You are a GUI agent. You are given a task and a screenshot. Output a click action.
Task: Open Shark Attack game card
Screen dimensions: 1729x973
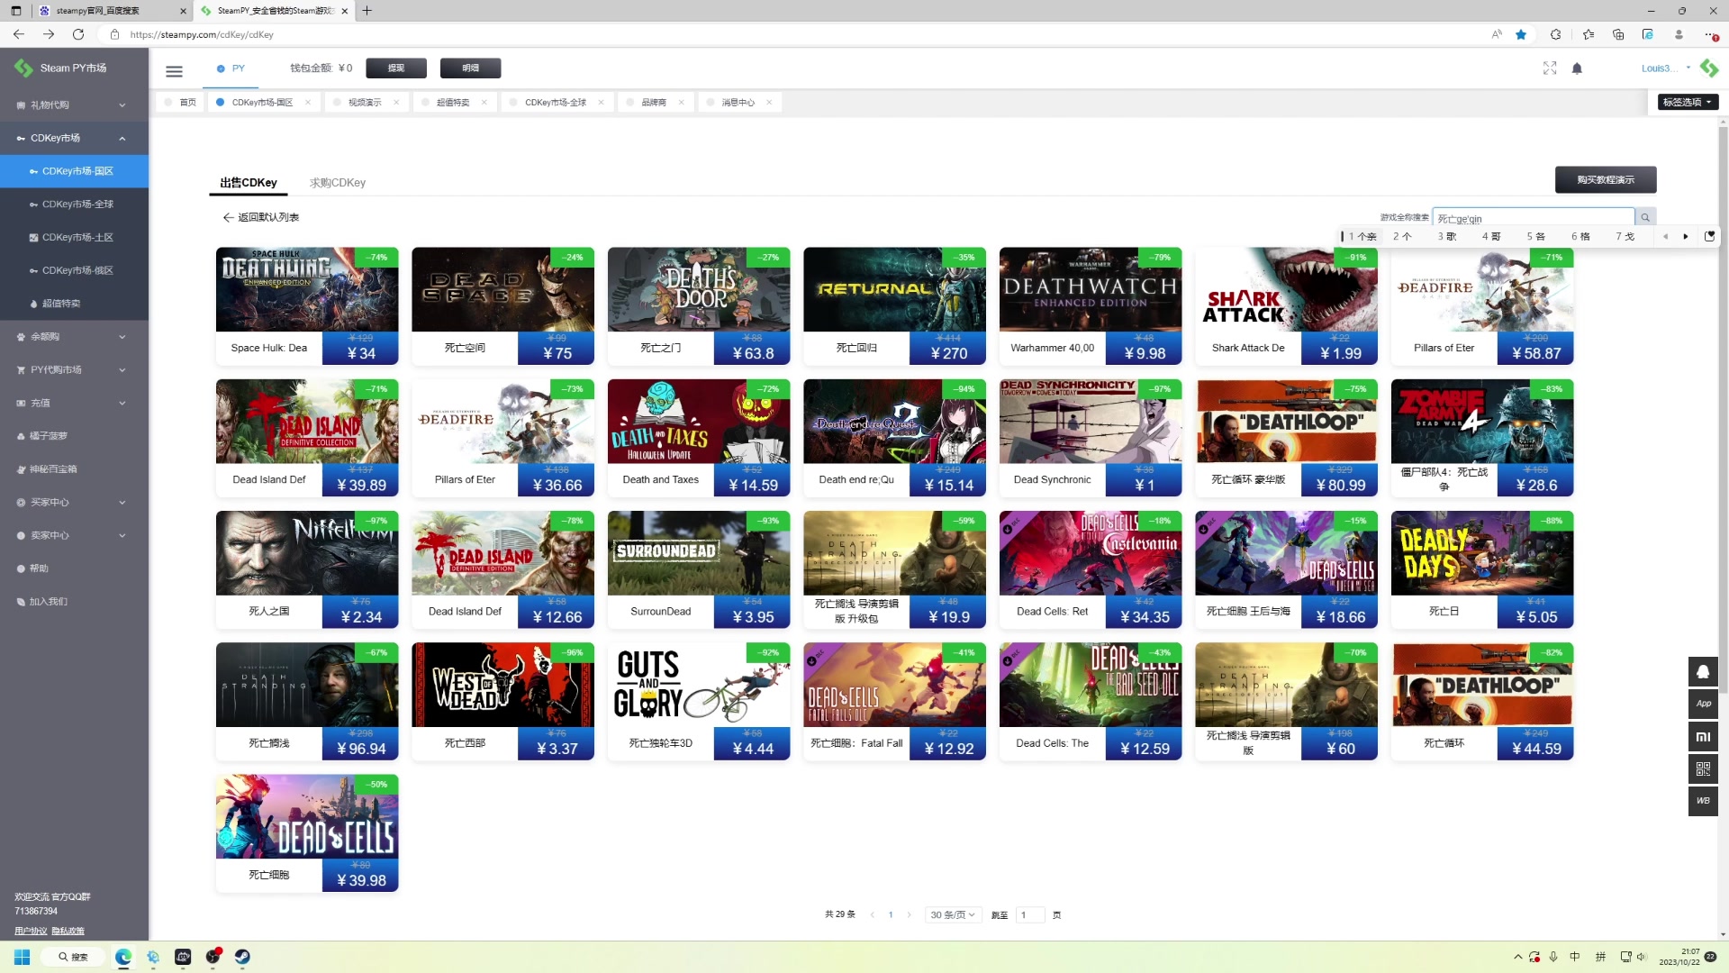click(x=1286, y=306)
